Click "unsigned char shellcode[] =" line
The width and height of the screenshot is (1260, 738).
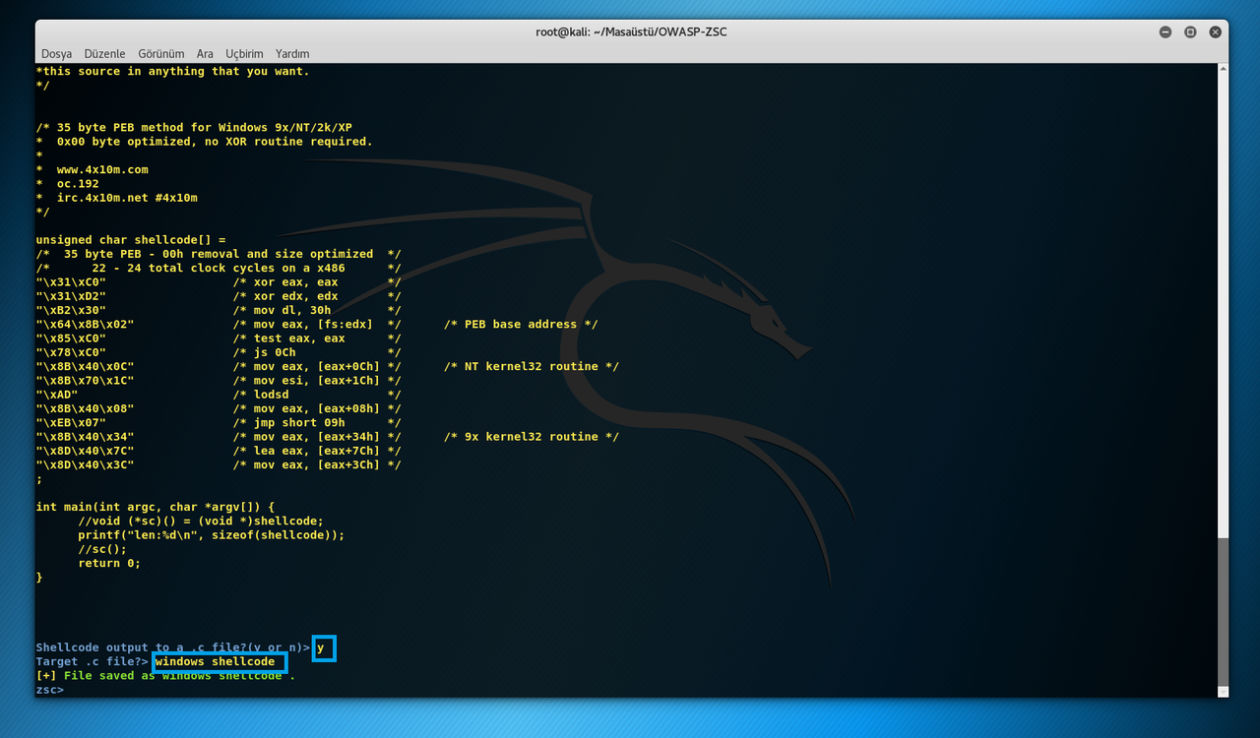pyautogui.click(x=131, y=239)
